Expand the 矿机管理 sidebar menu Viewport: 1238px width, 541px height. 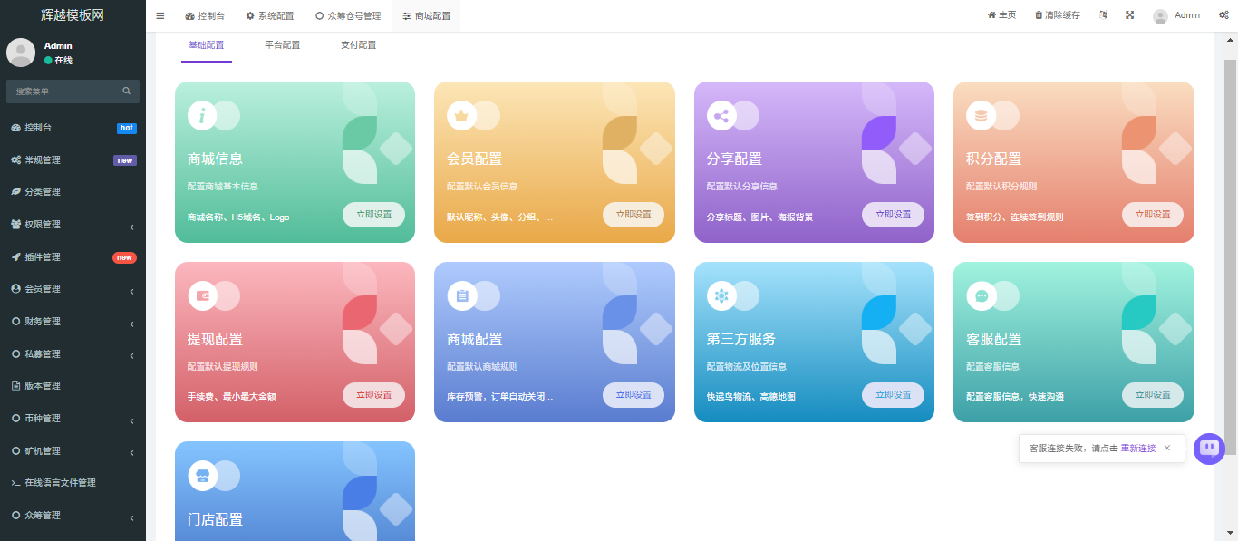[x=73, y=451]
